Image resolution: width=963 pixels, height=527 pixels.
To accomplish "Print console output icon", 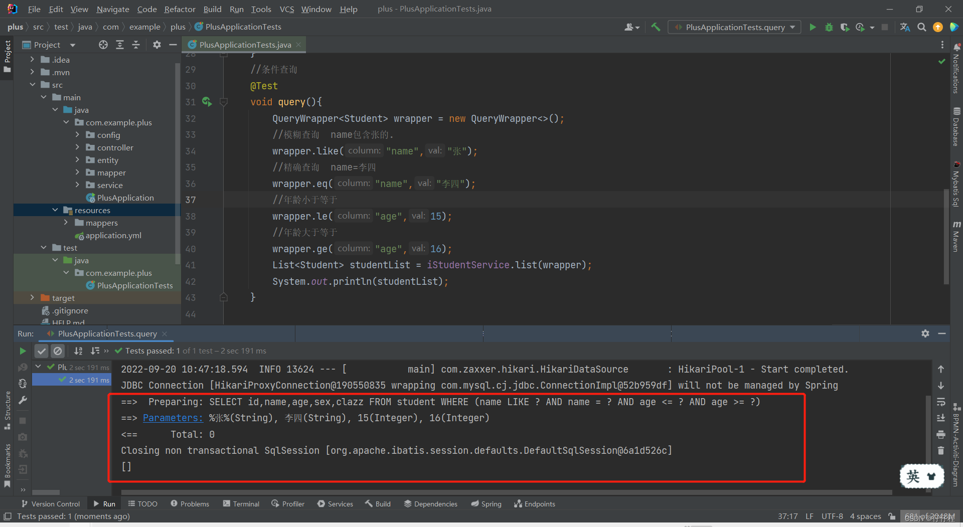I will point(941,434).
